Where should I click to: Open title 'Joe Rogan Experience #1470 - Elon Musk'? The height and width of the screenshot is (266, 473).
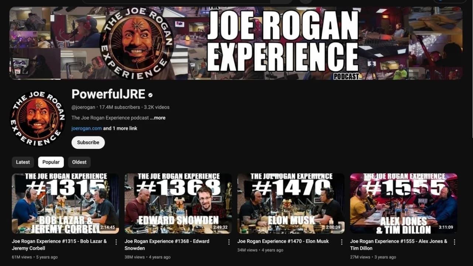(283, 241)
